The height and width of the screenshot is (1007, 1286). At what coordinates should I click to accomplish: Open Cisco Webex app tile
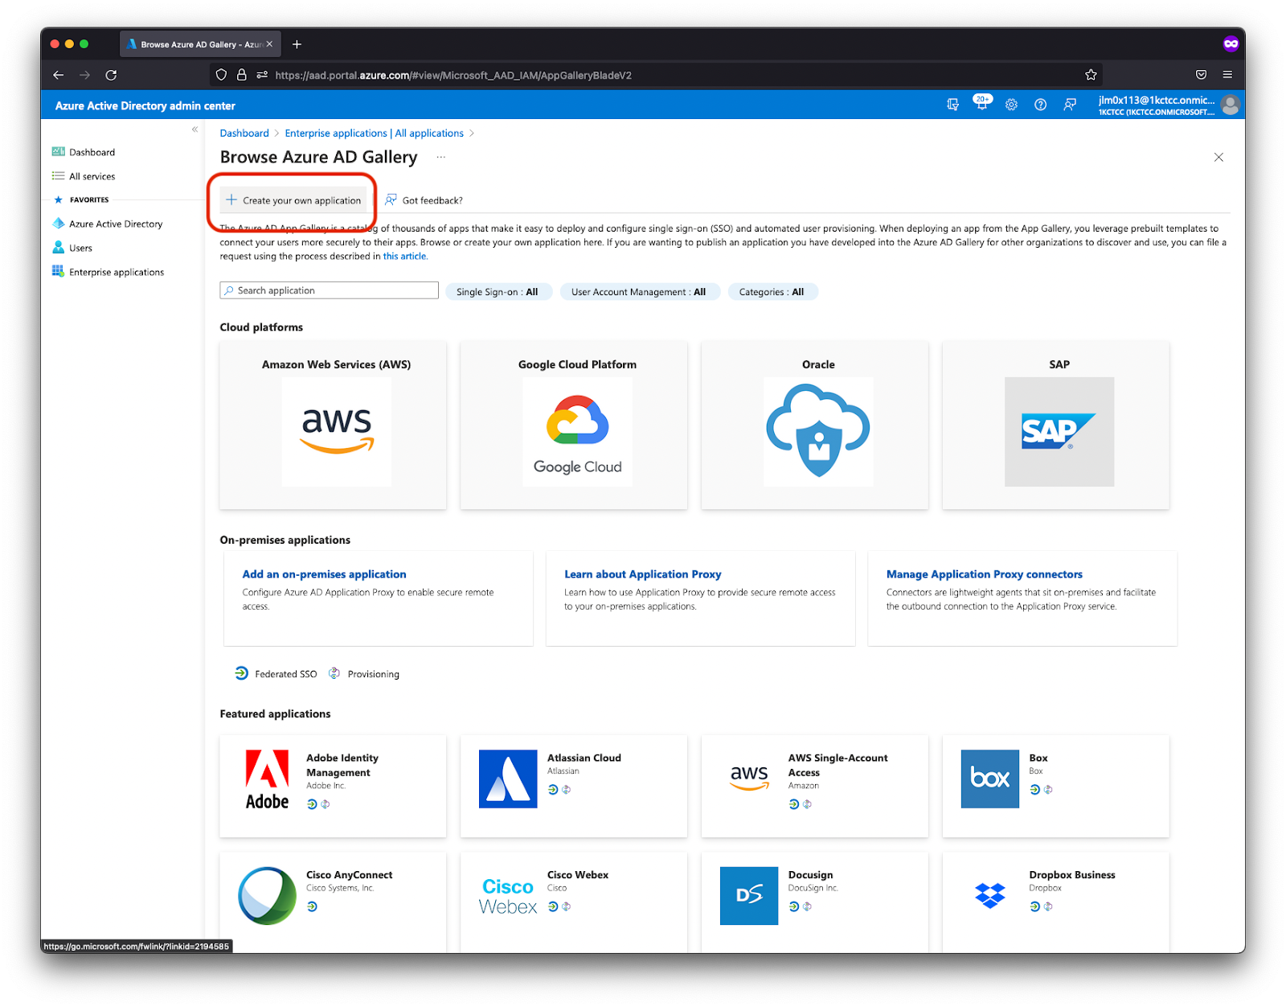tap(574, 902)
